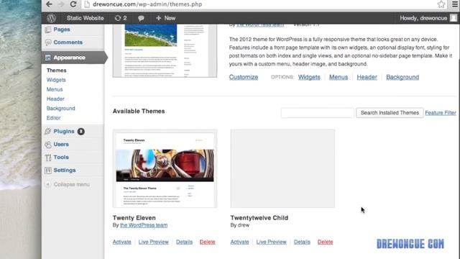Screen dimensions: 460x259
Task: Click the user avatar in admin bar
Action: (454, 18)
